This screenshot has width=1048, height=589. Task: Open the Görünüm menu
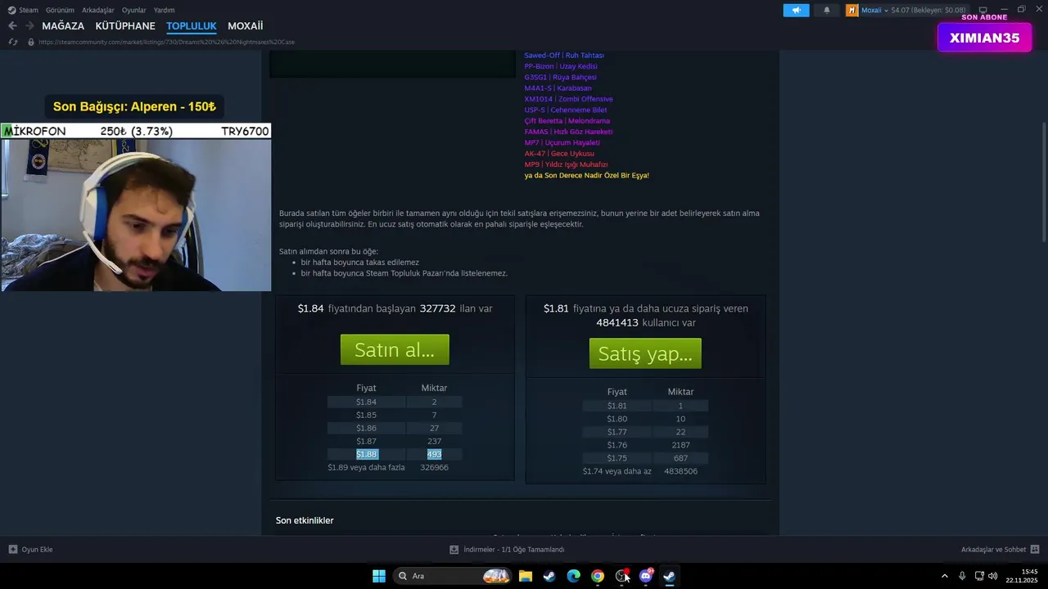[x=60, y=10]
